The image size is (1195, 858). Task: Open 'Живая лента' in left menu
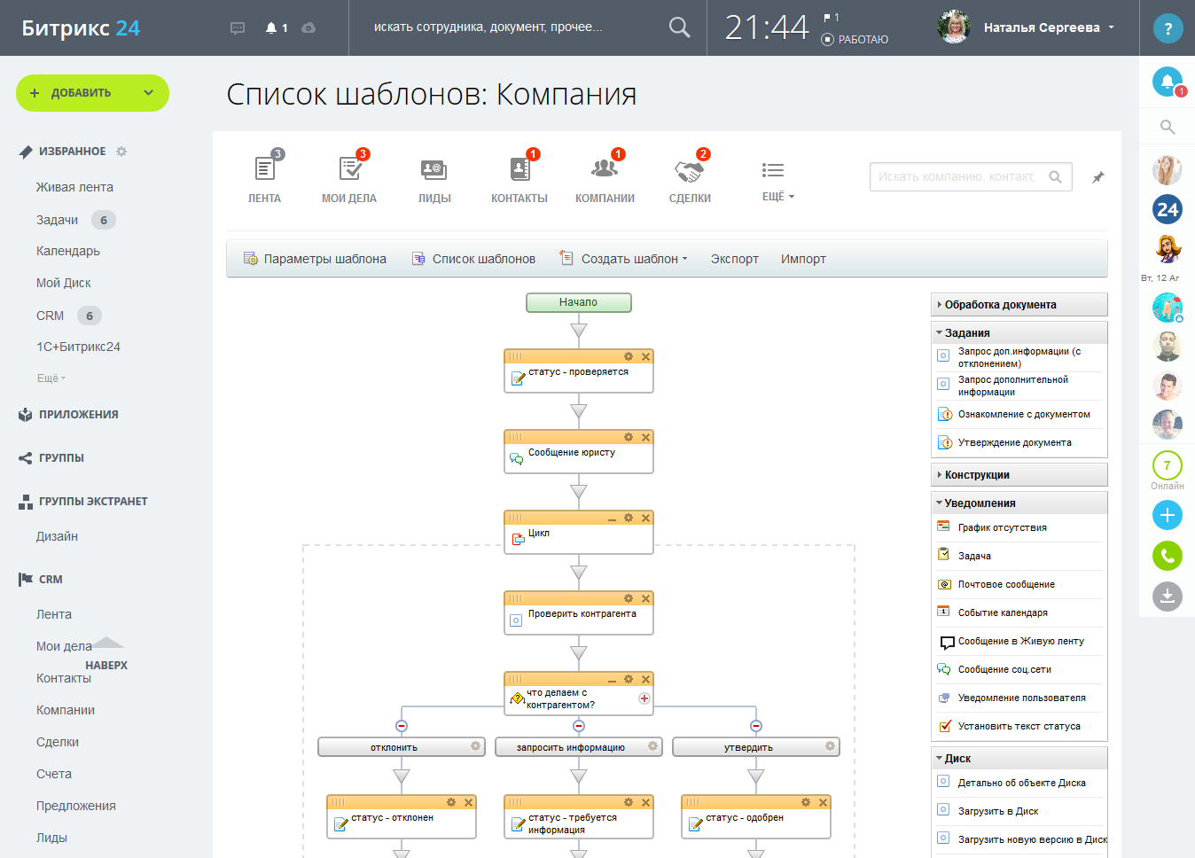point(74,187)
